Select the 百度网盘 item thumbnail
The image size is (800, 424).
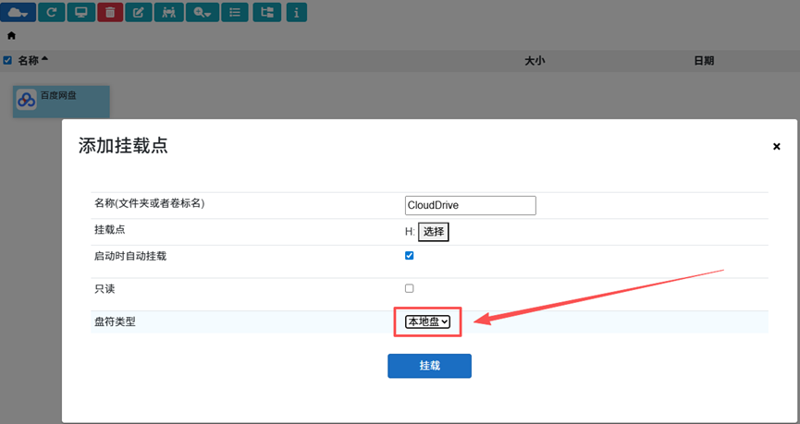[x=61, y=101]
